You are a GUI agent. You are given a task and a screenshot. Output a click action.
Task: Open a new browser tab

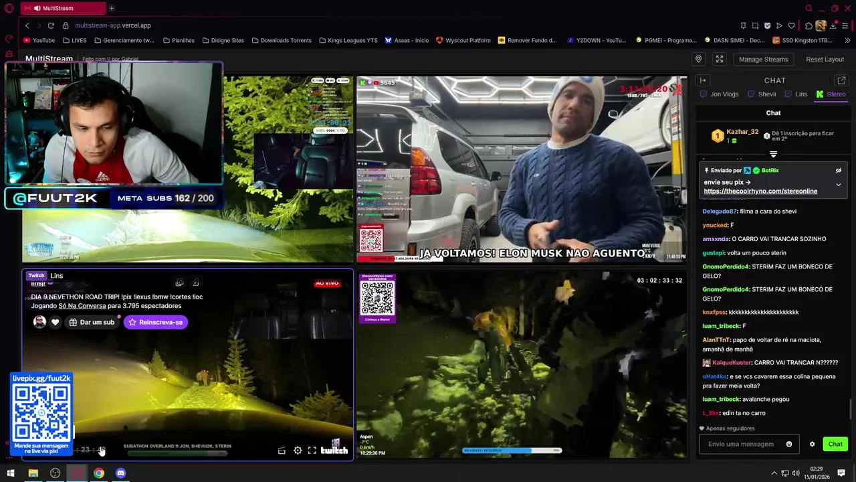coord(112,8)
